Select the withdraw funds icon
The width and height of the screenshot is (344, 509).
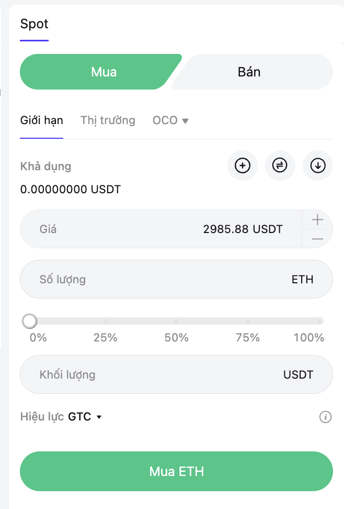pyautogui.click(x=317, y=165)
